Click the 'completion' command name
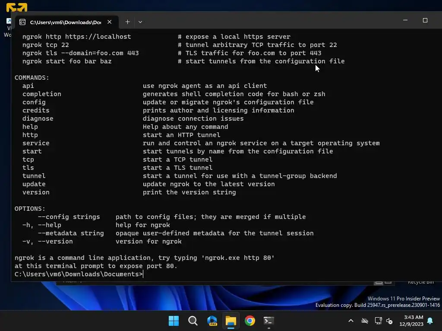442x331 pixels. coord(42,94)
